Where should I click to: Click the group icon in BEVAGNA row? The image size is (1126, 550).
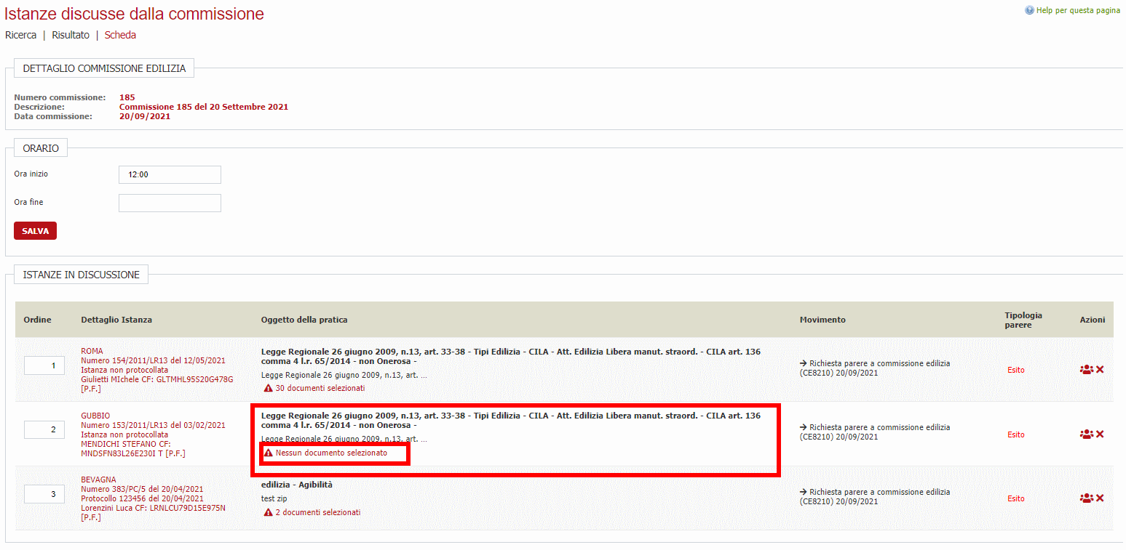1086,498
